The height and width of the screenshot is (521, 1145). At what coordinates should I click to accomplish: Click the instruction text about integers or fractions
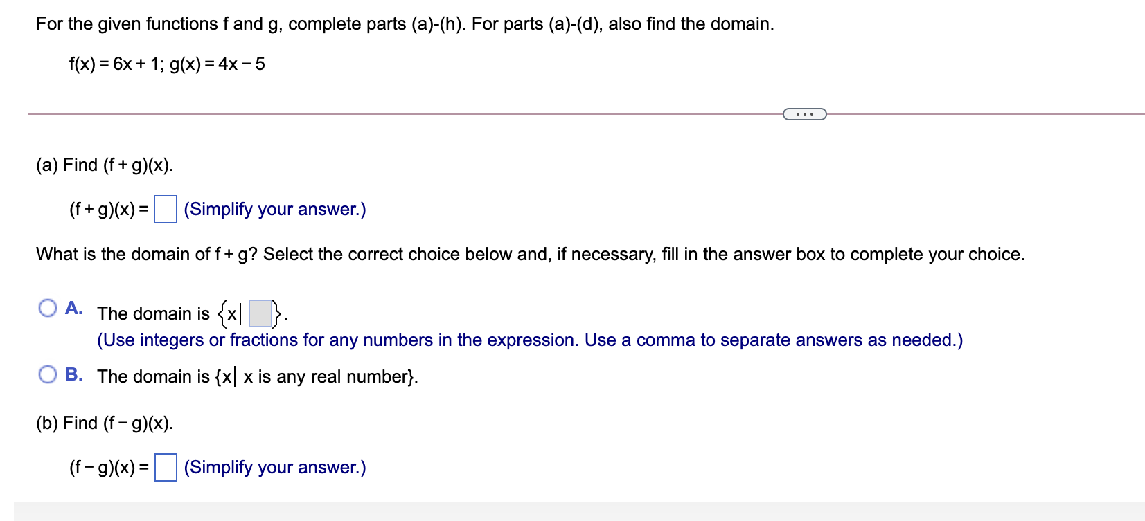[x=530, y=340]
